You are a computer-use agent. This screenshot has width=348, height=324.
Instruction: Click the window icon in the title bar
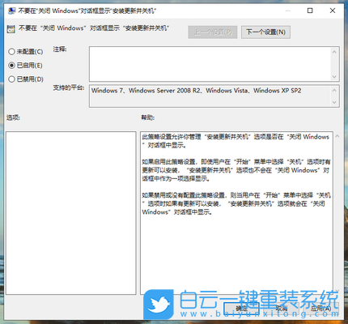pos(11,11)
